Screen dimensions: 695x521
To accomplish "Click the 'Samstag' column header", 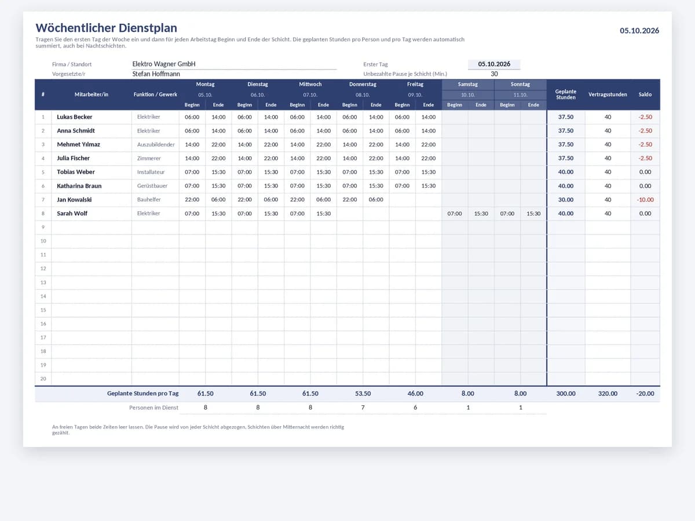I will (468, 85).
